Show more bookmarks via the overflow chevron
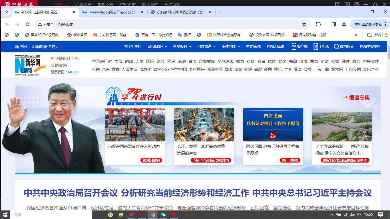The image size is (390, 219). (356, 35)
